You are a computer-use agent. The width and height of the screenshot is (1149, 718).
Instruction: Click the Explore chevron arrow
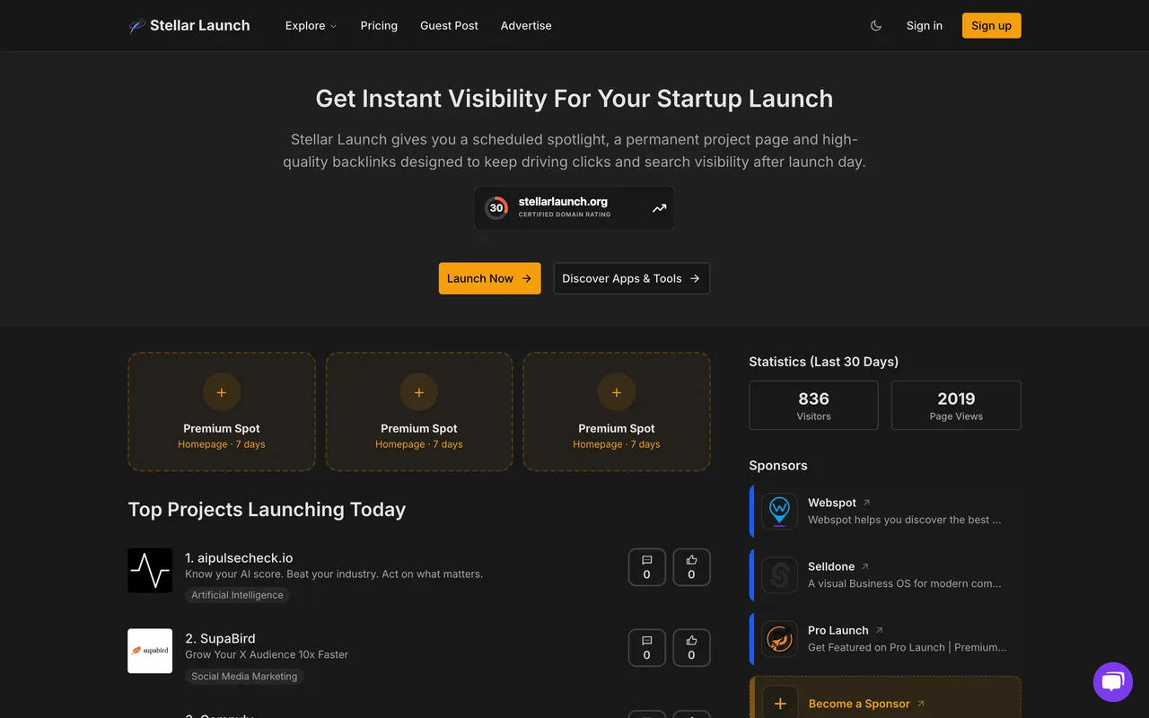click(x=333, y=26)
